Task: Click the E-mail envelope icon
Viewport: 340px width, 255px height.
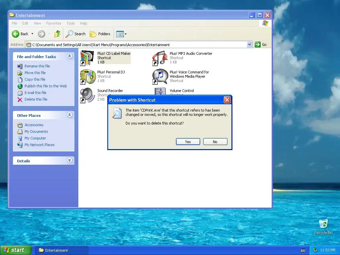Action: tap(20, 93)
